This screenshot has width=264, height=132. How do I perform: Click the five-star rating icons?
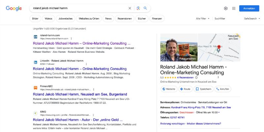click(x=170, y=78)
